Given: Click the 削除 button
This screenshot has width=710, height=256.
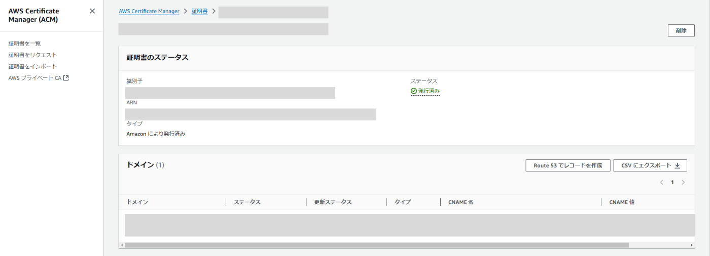Looking at the screenshot, I should 681,30.
